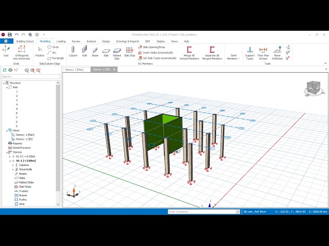This screenshot has height=246, width=329.
Task: Open the Steel Members dropdown
Action: coord(233,57)
